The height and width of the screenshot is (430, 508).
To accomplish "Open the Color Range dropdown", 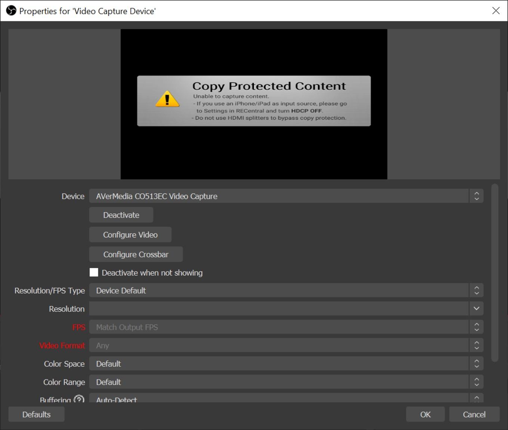I will (286, 382).
